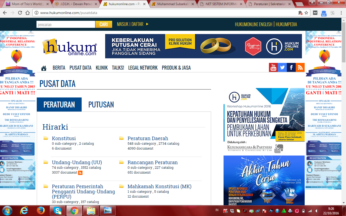The height and width of the screenshot is (216, 346).
Task: Open the YouTube social icon
Action: coord(273,67)
